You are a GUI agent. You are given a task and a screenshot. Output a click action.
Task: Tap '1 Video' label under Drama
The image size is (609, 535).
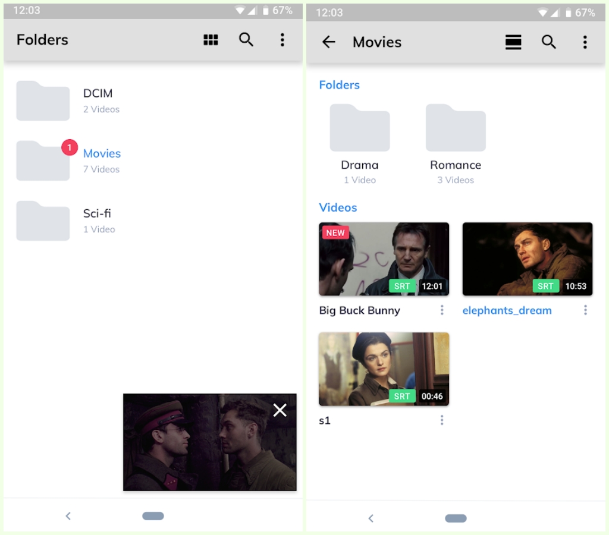point(360,180)
